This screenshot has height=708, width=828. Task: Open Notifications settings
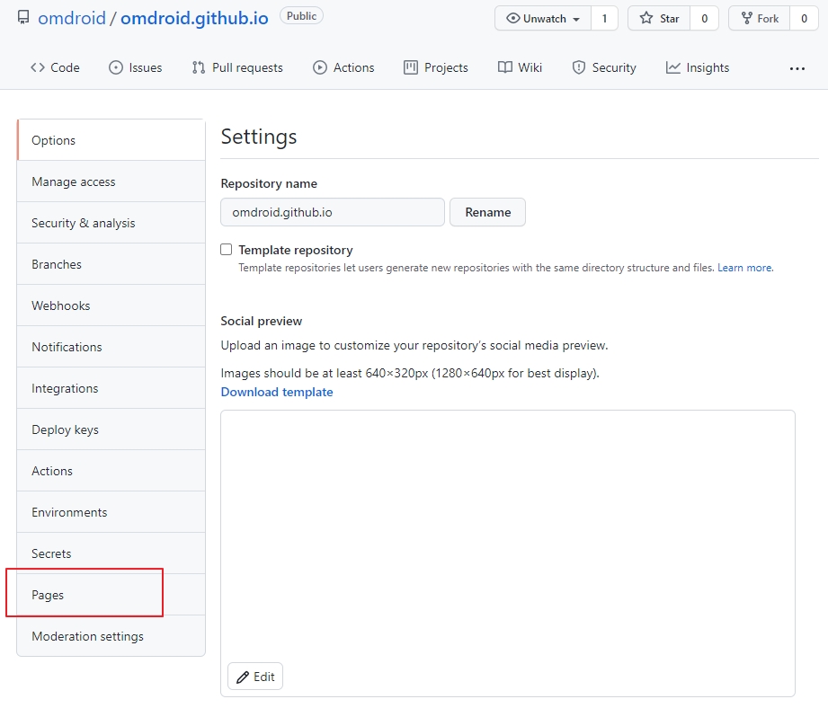(x=111, y=347)
